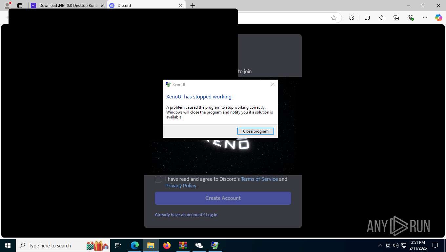Close the Discord browser tab

point(180,6)
